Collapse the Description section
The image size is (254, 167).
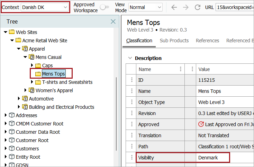point(130,58)
